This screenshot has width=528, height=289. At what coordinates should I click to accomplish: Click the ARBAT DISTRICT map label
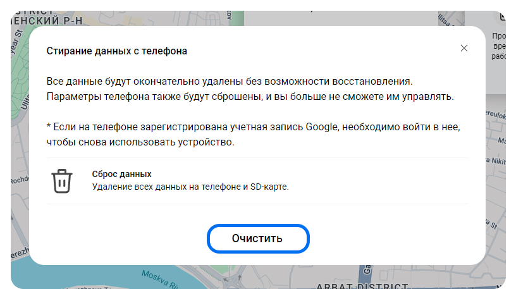(x=360, y=285)
